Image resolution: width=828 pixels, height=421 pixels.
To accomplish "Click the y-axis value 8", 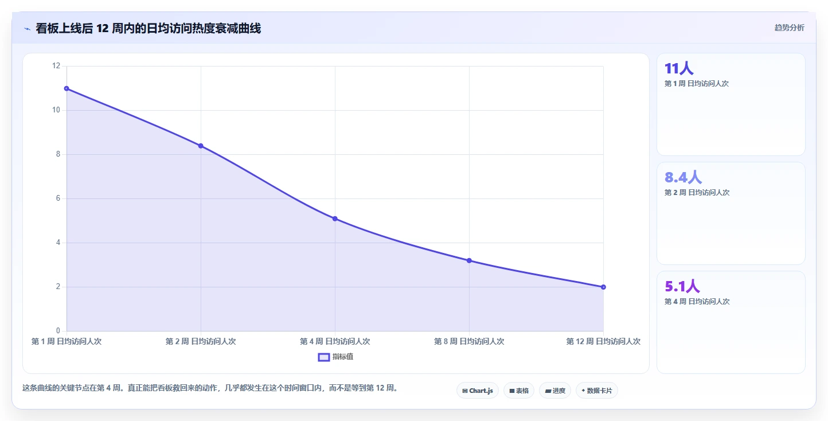I will pos(58,154).
